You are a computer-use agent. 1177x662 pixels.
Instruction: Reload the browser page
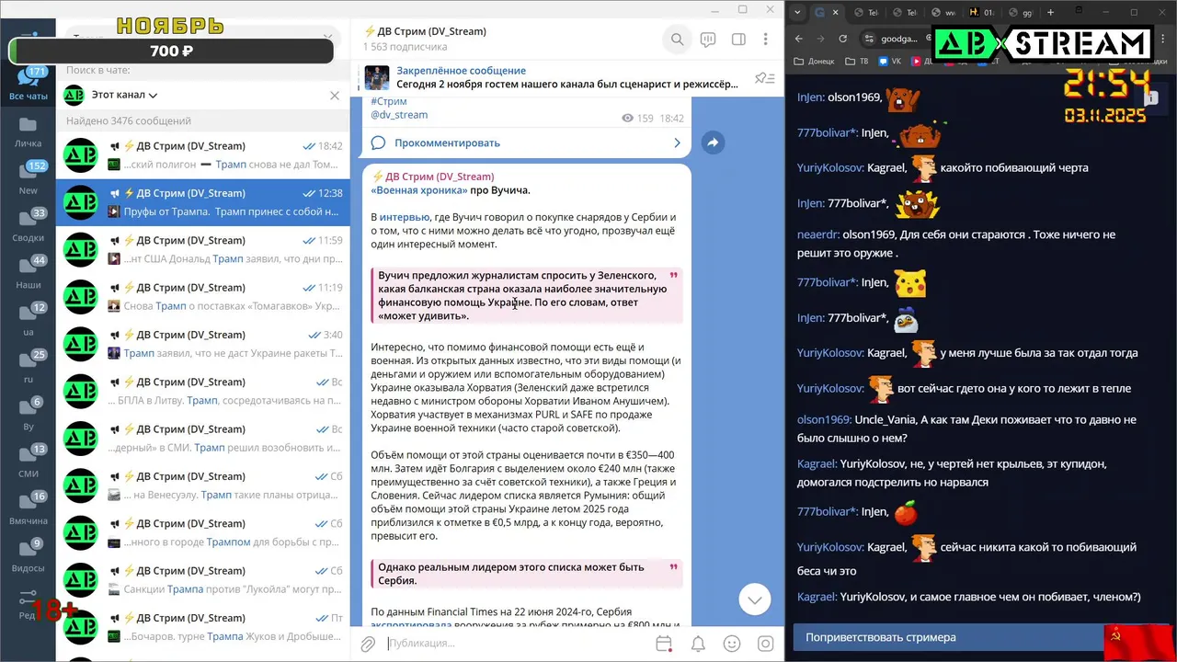pos(843,39)
